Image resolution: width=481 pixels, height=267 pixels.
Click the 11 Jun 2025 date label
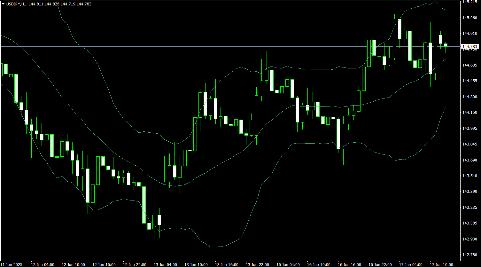[x=12, y=265]
